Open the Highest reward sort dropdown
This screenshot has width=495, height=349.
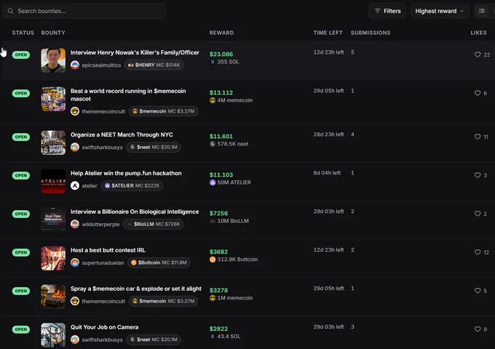[x=440, y=11]
